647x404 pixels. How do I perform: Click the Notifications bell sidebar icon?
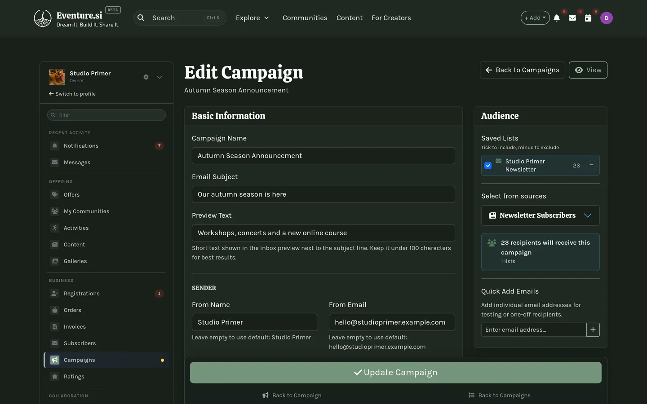tap(55, 146)
